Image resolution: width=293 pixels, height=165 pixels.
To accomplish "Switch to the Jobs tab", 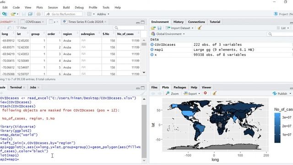I will click(33, 88).
